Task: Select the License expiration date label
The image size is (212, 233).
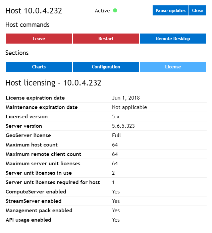Action: [35, 98]
